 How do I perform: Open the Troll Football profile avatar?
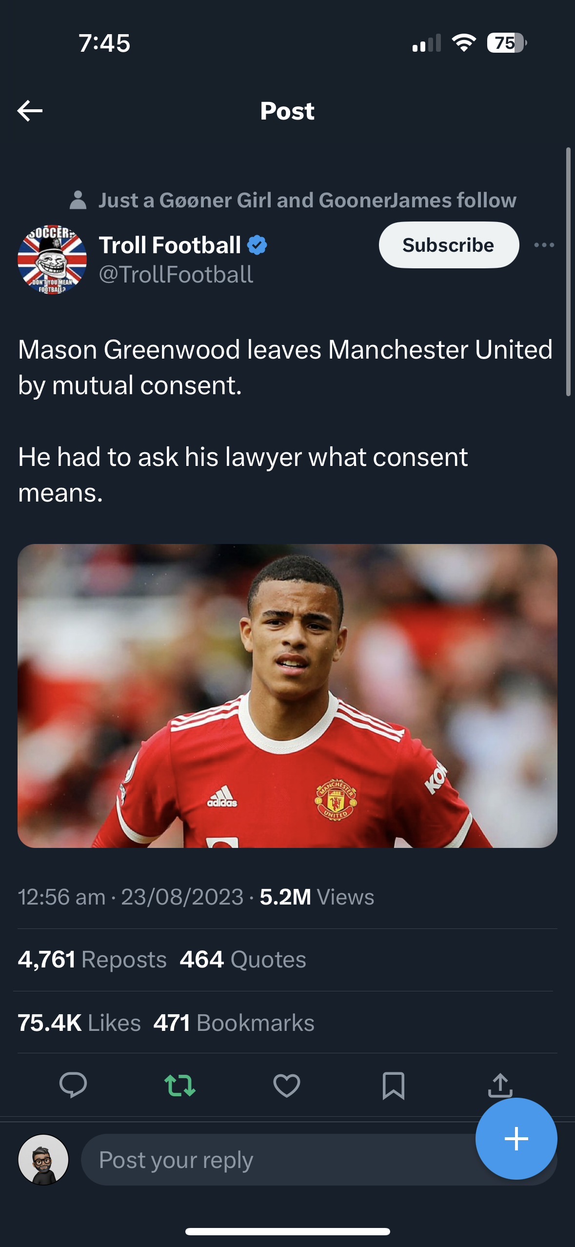coord(52,260)
